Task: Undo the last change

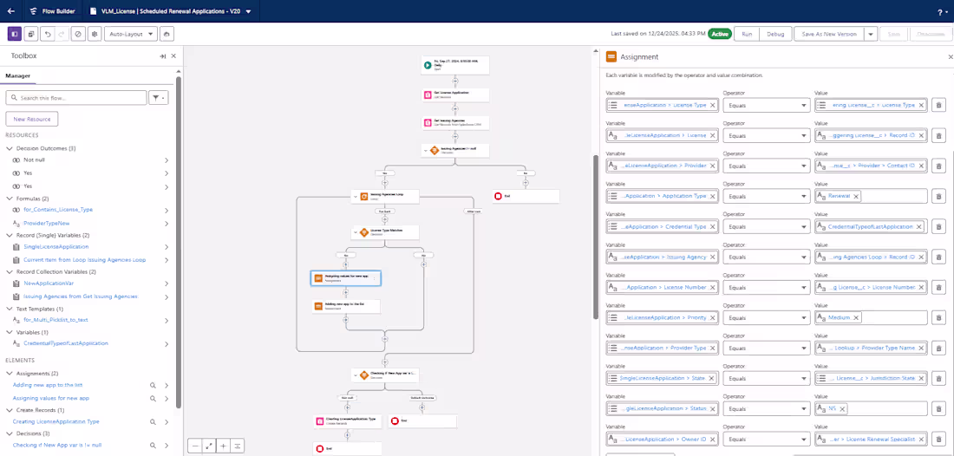Action: [47, 34]
